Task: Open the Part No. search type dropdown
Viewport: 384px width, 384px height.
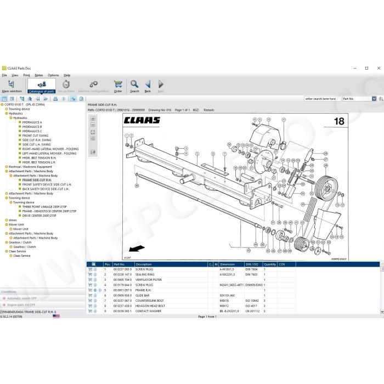Action: (374, 99)
